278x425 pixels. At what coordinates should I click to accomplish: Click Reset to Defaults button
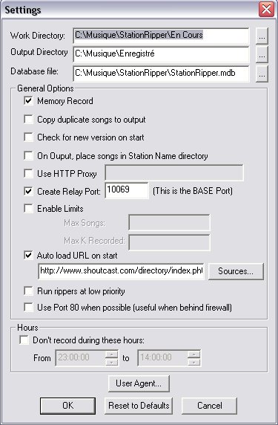pos(139,406)
